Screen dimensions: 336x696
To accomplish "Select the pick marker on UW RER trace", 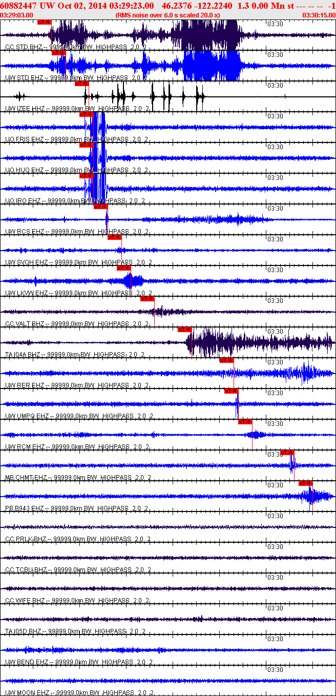I will pyautogui.click(x=227, y=360).
